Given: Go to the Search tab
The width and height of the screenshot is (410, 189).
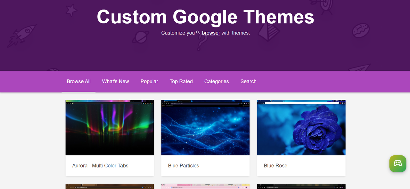Looking at the screenshot, I should 249,82.
